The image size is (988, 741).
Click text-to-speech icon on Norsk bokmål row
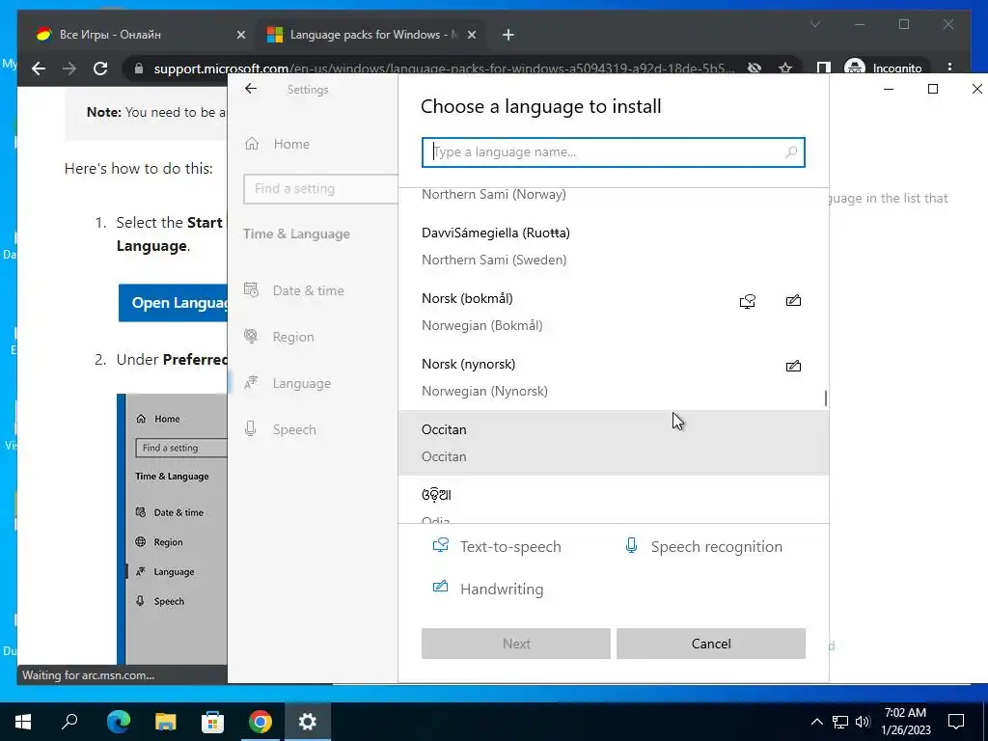[748, 301]
